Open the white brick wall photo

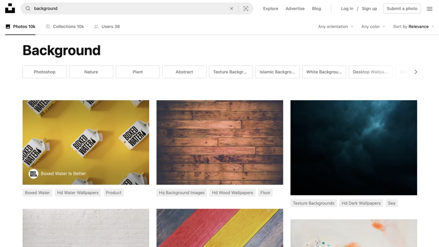click(x=86, y=228)
